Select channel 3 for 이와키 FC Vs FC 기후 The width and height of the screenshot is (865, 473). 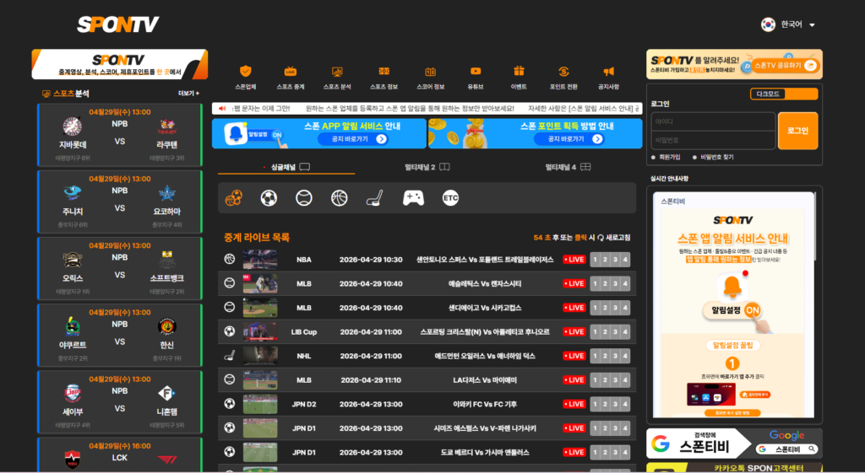(615, 404)
